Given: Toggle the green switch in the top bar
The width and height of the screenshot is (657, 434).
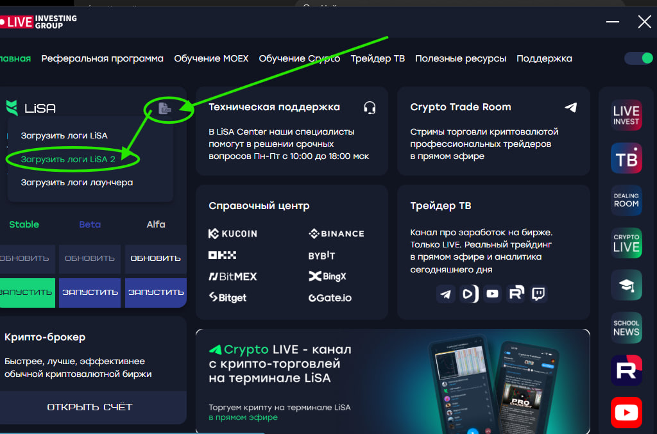Looking at the screenshot, I should tap(639, 58).
